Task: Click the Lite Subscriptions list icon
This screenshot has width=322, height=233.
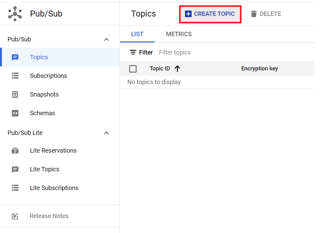Action: click(15, 188)
